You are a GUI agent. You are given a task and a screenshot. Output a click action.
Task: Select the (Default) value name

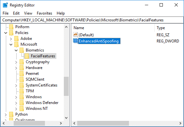[86, 35]
